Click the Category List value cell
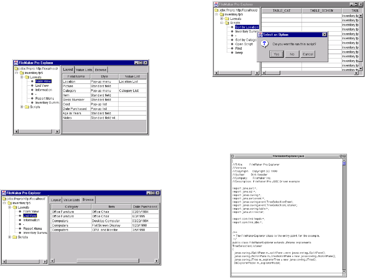This screenshot has width=366, height=278. [133, 91]
